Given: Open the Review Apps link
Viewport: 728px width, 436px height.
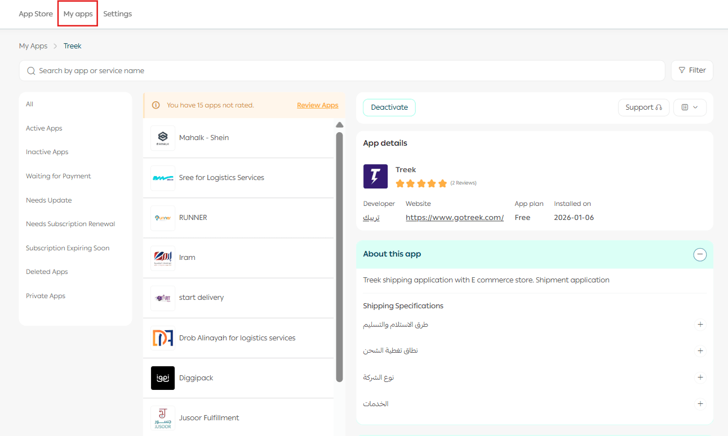Looking at the screenshot, I should coord(317,105).
